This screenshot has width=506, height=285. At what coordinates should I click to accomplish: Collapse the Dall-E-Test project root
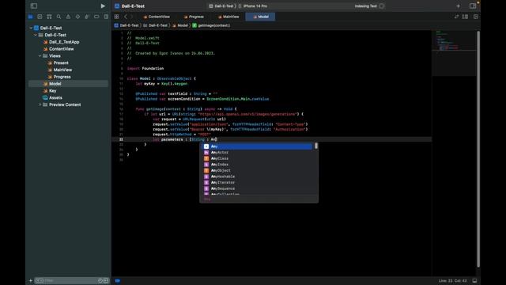pyautogui.click(x=31, y=28)
